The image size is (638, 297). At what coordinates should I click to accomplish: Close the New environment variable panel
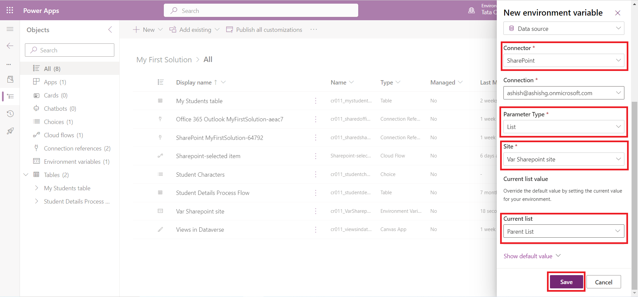pos(617,13)
